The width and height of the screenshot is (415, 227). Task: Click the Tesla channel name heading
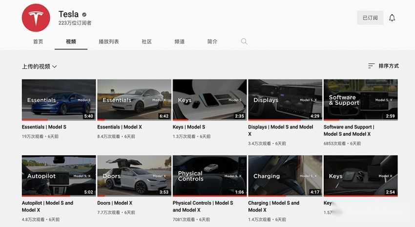68,14
